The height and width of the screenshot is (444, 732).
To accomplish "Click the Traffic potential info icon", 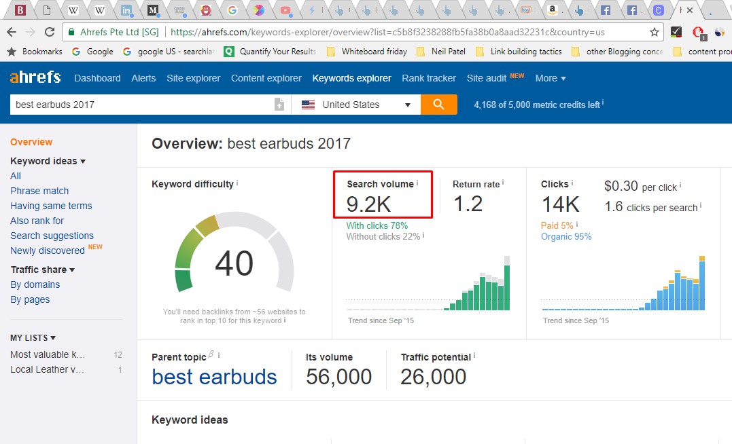I will (474, 356).
